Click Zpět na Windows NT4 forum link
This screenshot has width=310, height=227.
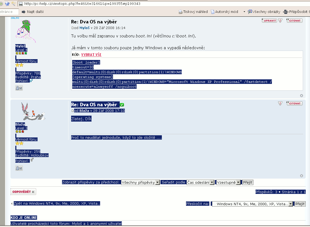[57, 203]
